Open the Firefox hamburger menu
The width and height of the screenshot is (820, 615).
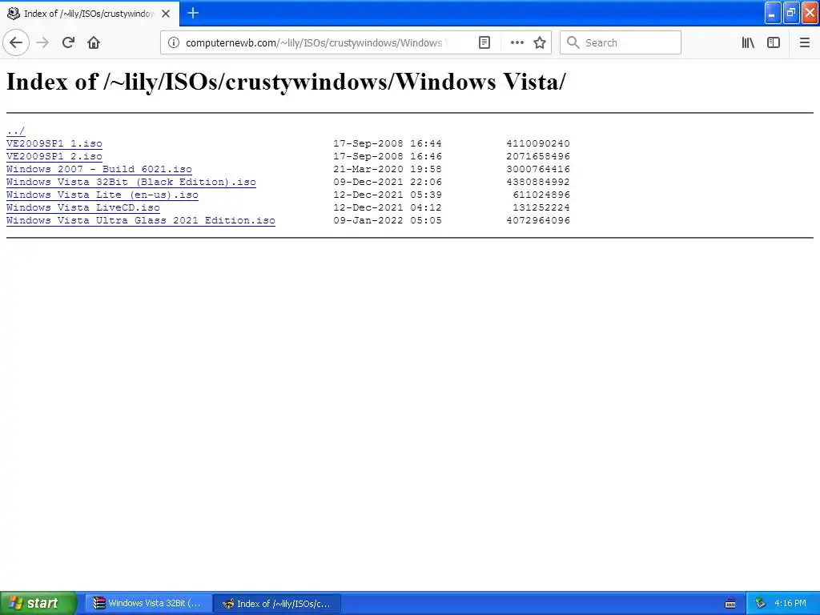point(804,42)
